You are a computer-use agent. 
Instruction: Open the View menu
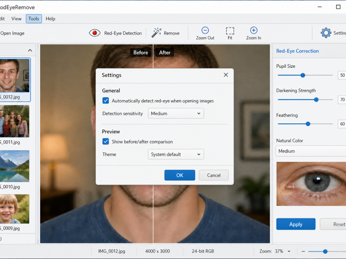pos(16,19)
